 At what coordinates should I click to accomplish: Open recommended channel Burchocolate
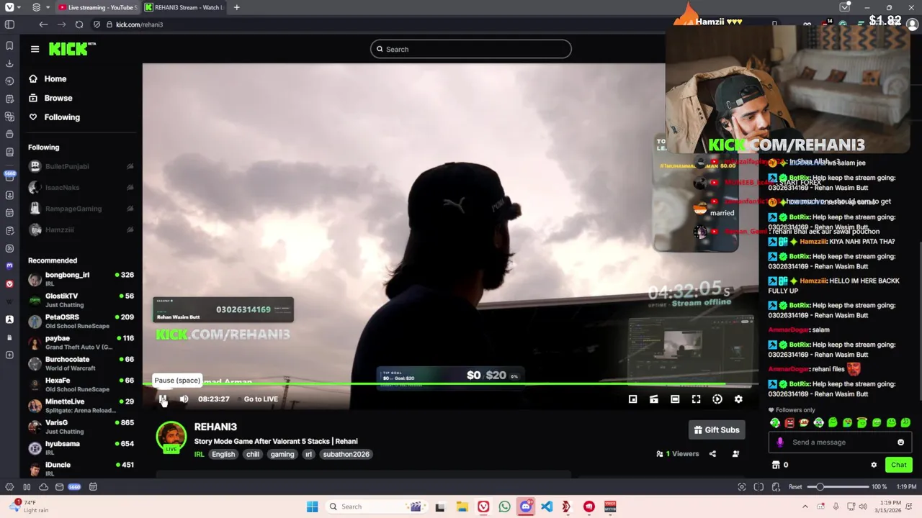(x=81, y=363)
